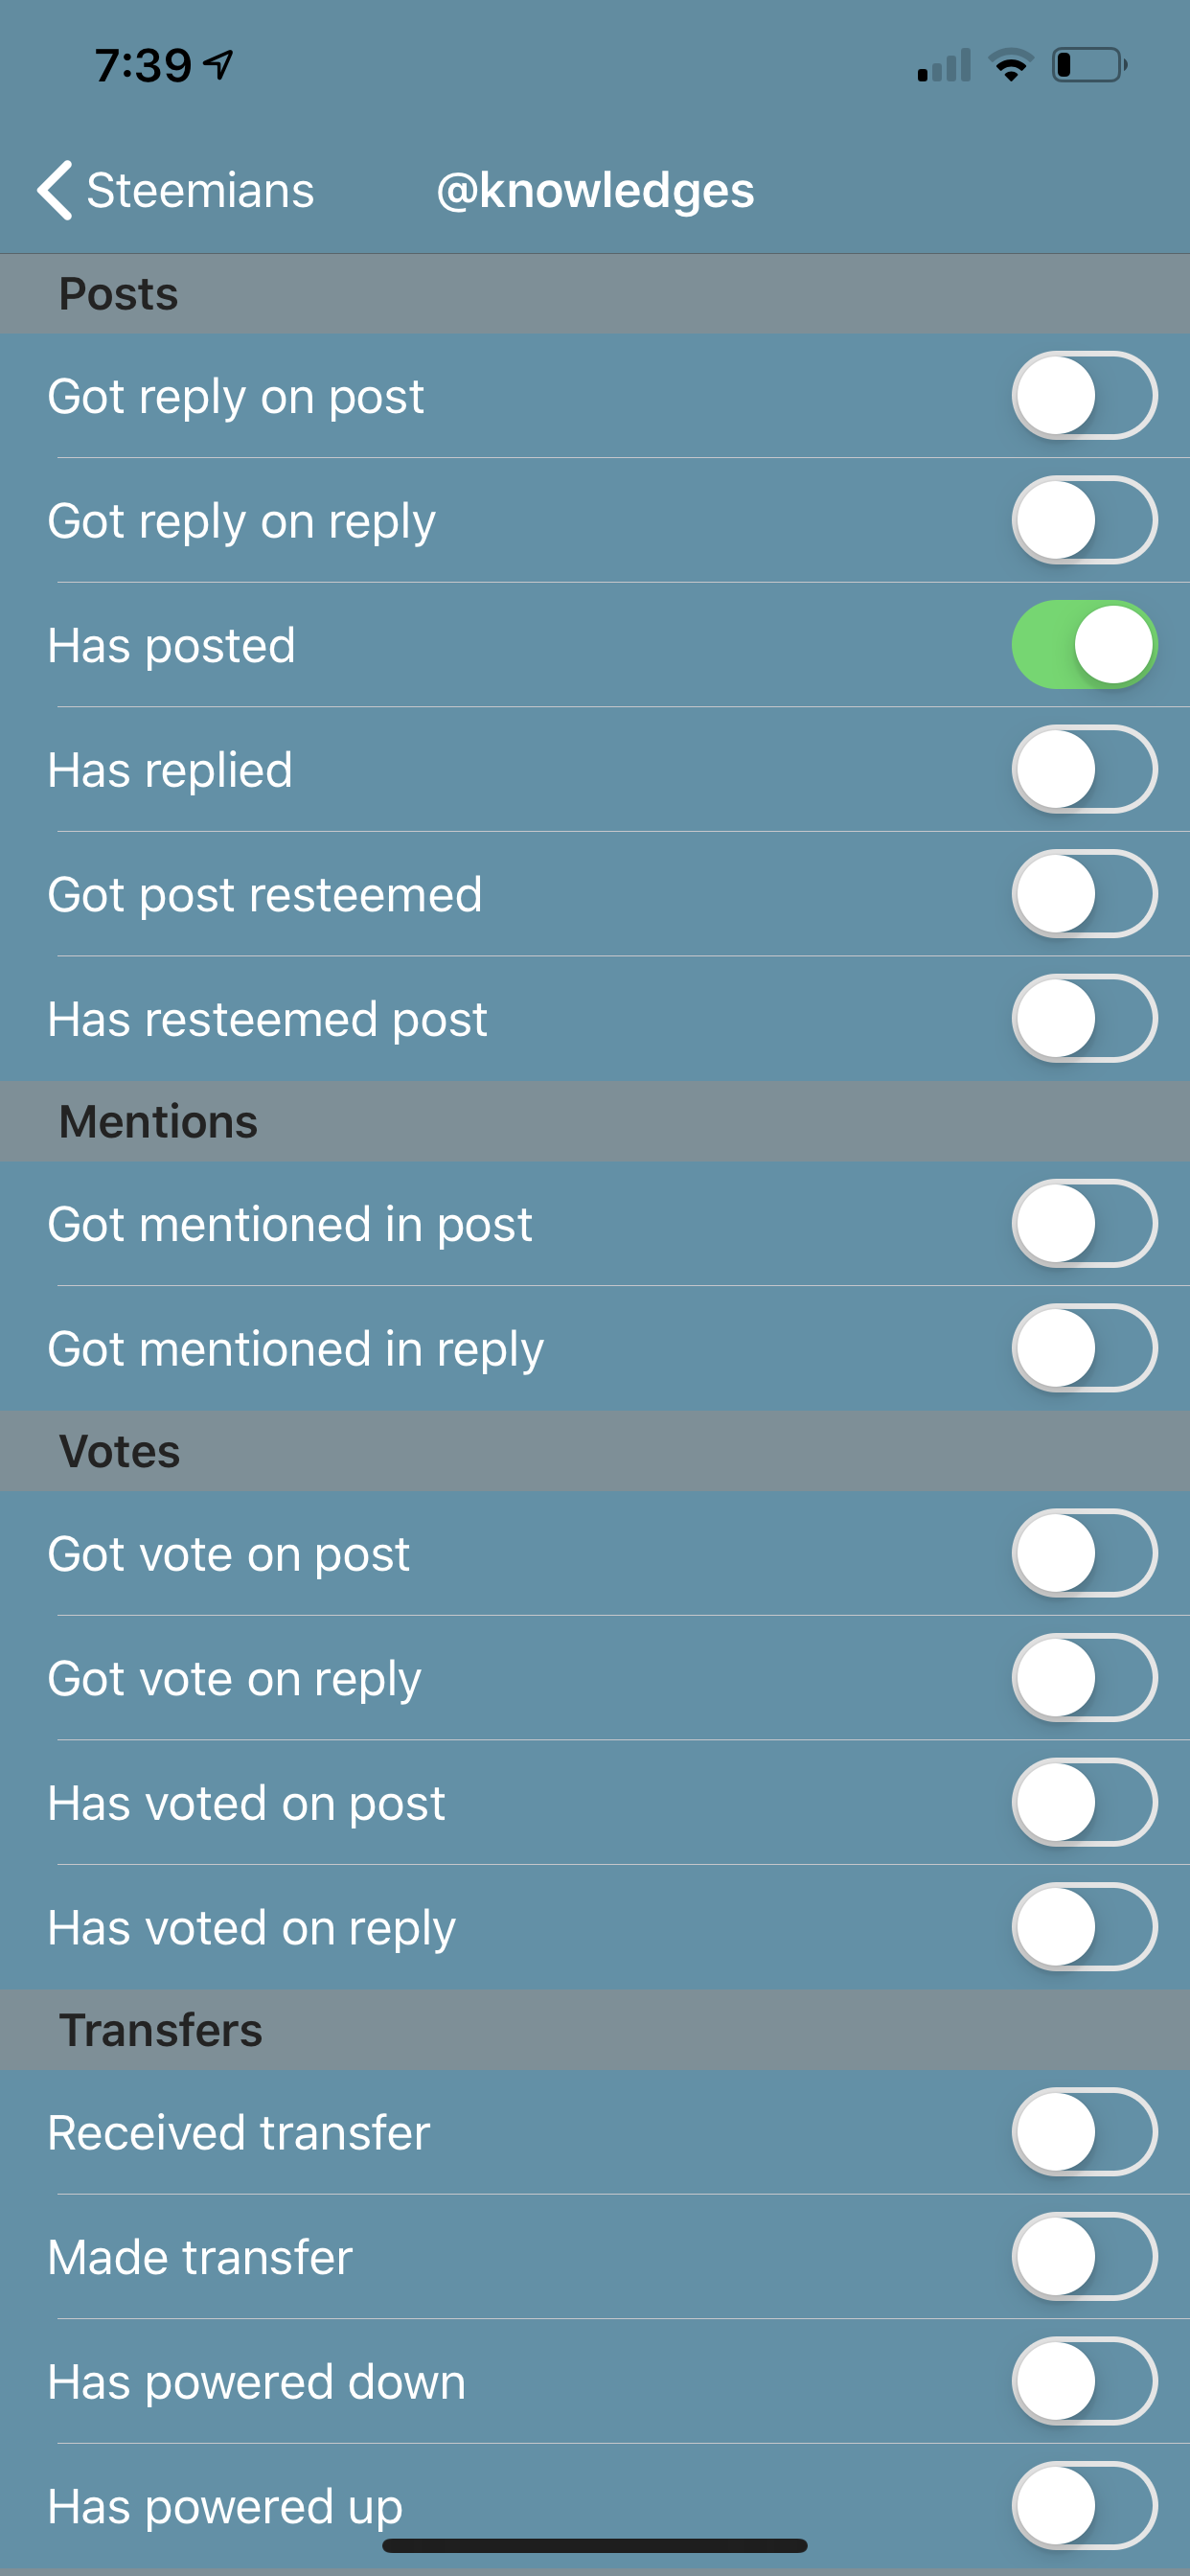Tap the back chevron icon
This screenshot has width=1190, height=2576.
click(55, 189)
